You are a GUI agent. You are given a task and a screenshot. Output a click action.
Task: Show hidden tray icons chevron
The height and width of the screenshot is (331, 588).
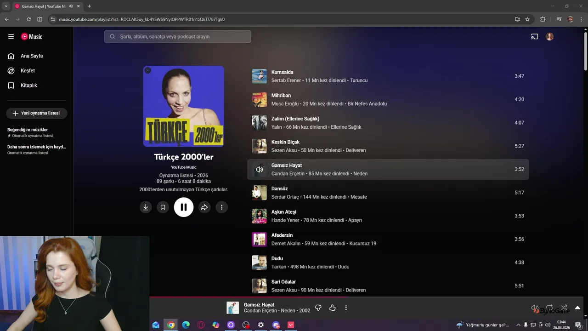pos(518,325)
